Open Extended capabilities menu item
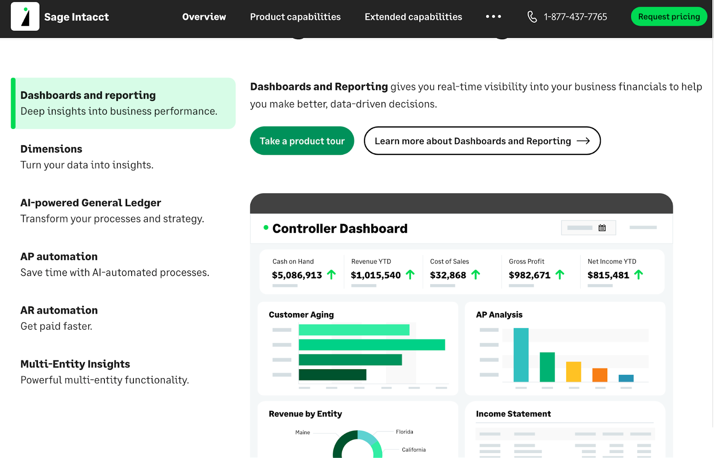 click(x=413, y=17)
